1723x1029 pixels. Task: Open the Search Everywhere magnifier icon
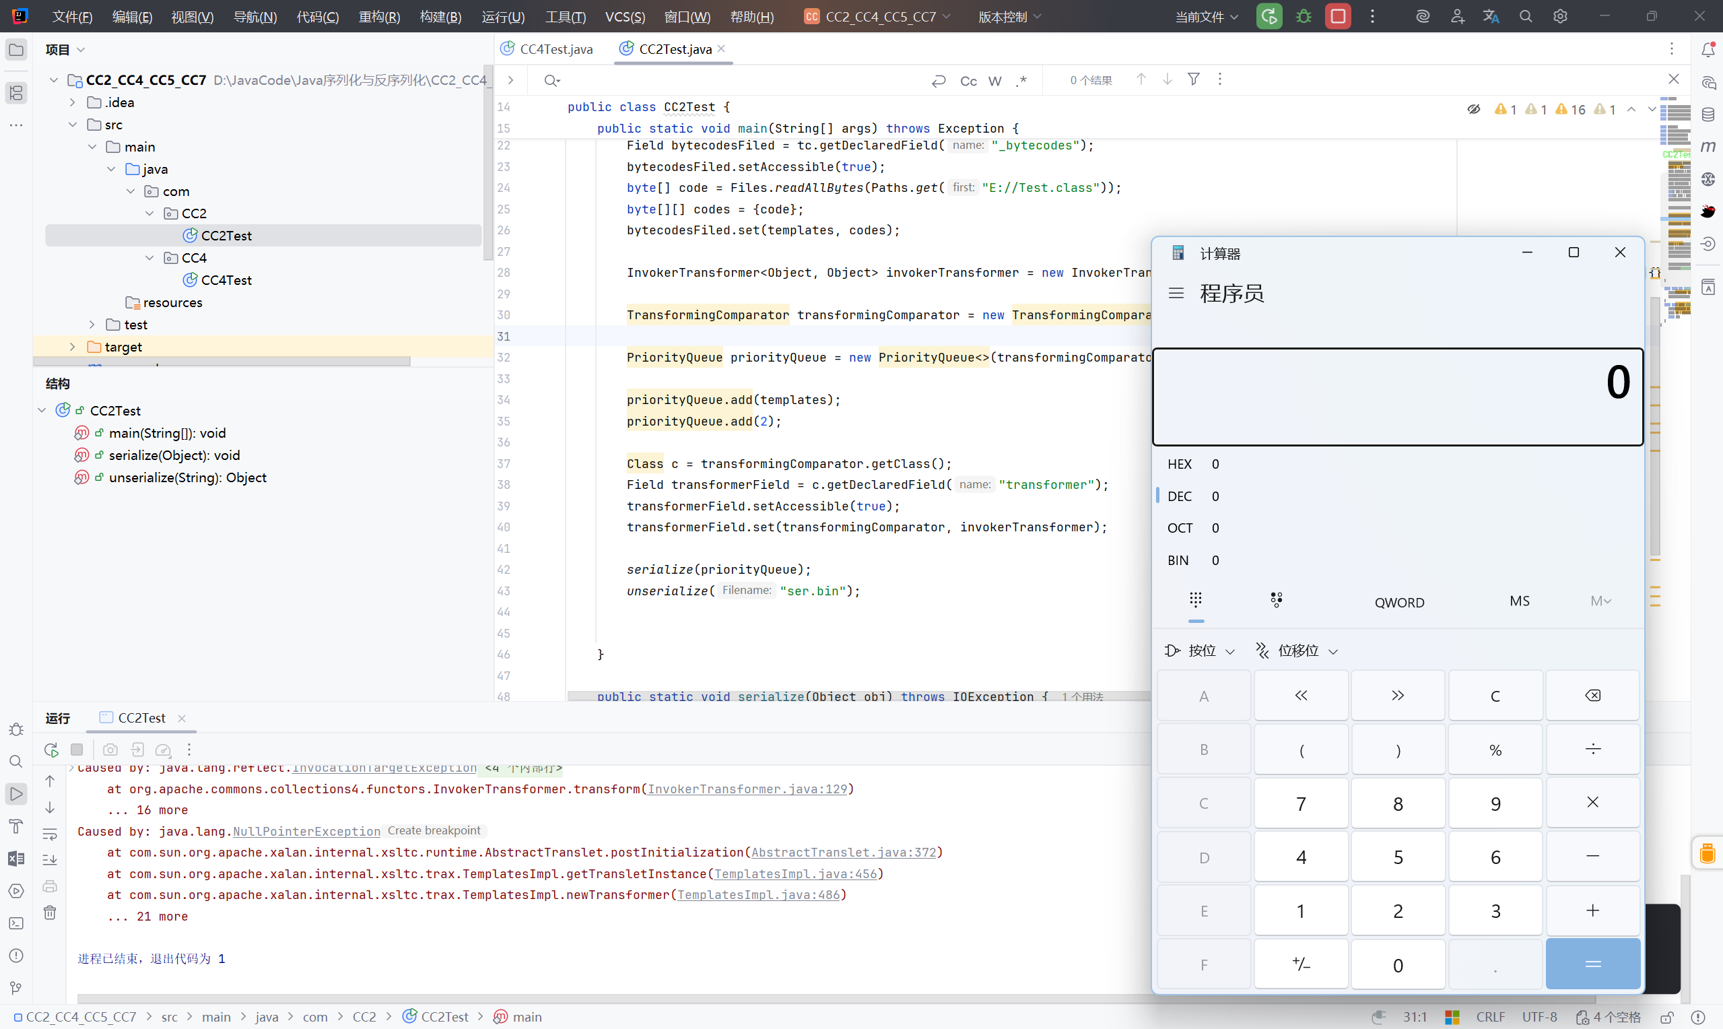click(x=1526, y=16)
